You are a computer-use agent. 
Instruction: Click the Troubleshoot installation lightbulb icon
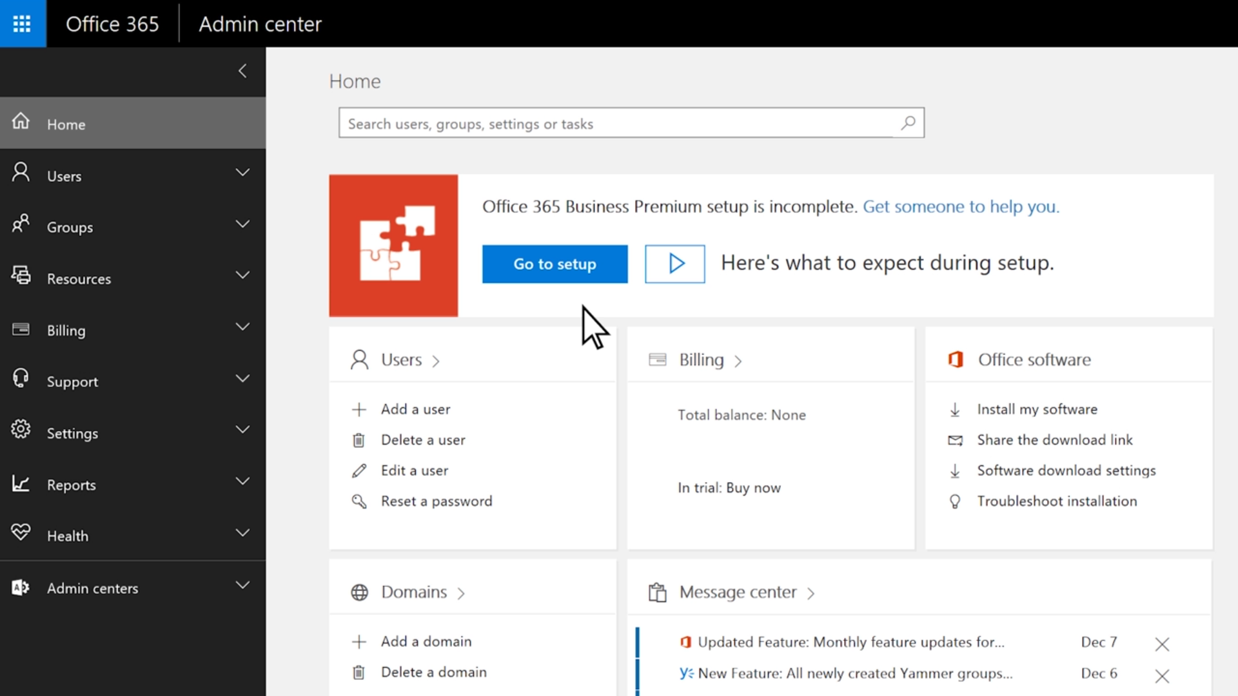coord(955,501)
